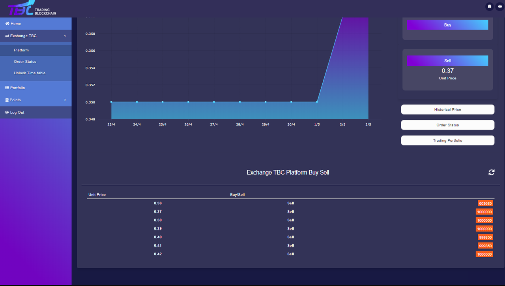Click the 1/5 data point on chart

point(317,102)
